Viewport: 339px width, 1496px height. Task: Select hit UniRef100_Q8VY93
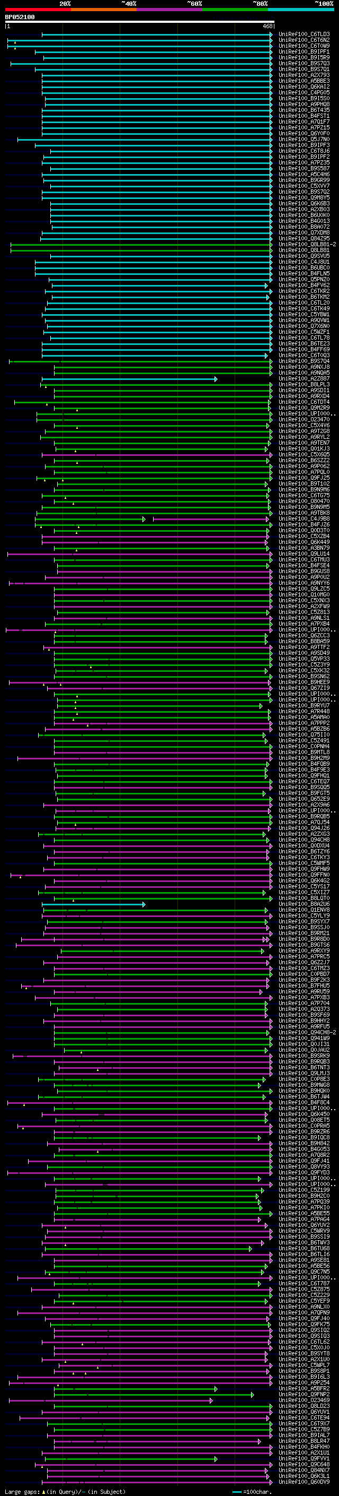304,1167
